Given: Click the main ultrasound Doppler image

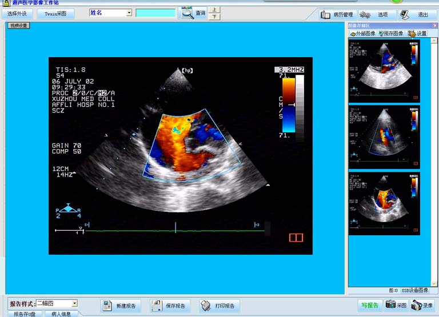Looking at the screenshot, I should pos(181,156).
